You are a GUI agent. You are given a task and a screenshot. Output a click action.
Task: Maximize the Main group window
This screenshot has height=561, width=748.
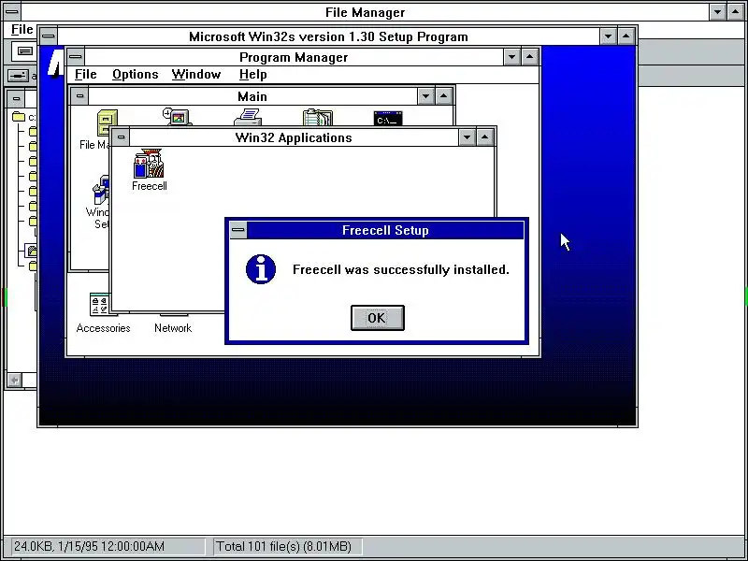[443, 96]
